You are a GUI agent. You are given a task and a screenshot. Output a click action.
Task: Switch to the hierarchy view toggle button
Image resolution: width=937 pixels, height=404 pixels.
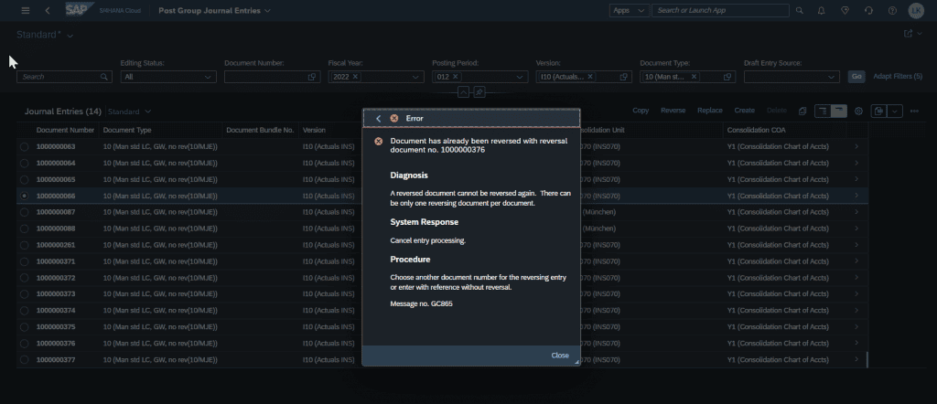[823, 111]
